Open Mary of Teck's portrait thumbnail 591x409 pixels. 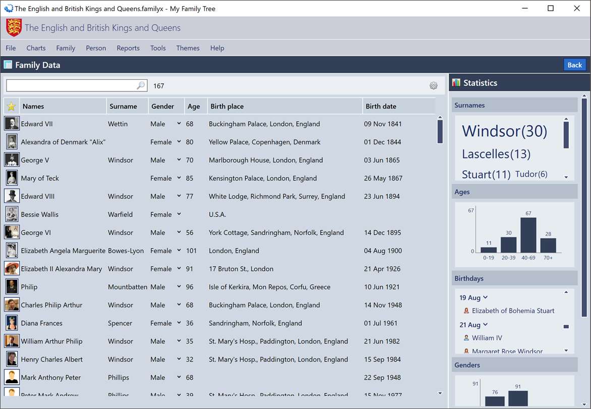coord(12,178)
